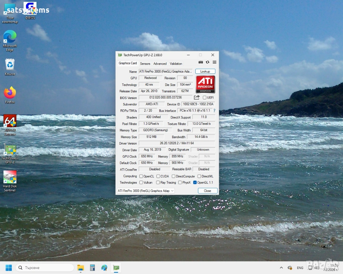343x274 pixels.
Task: Open File Explorer from the taskbar
Action: (x=81, y=268)
